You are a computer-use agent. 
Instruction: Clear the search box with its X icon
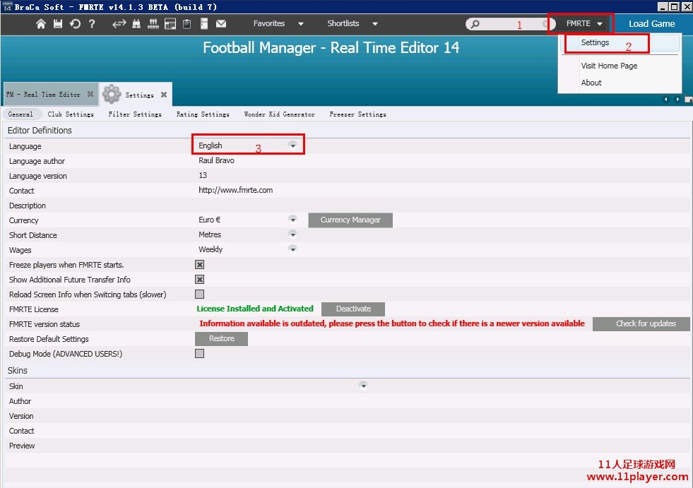point(545,24)
